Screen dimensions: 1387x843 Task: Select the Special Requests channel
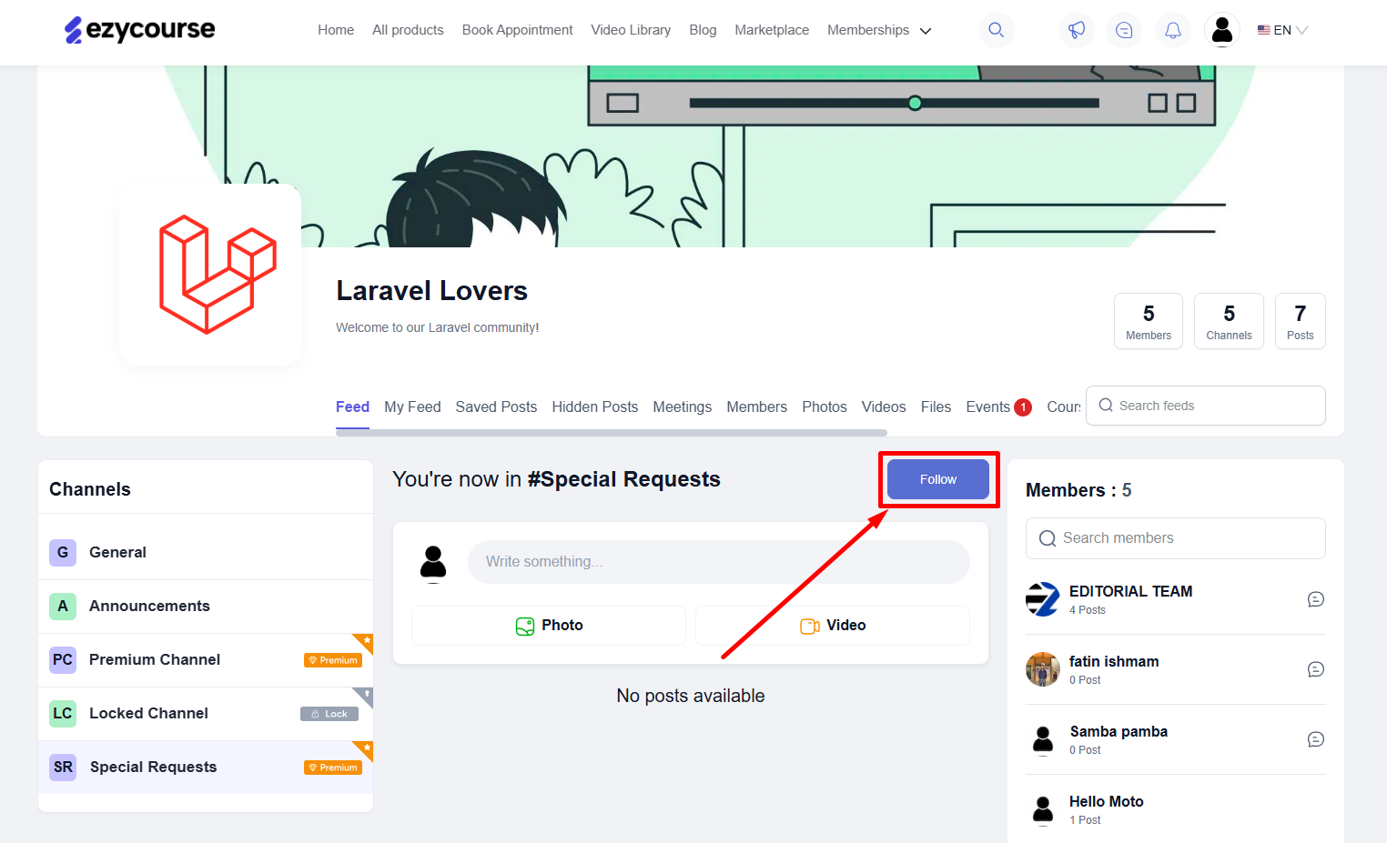[x=206, y=767]
